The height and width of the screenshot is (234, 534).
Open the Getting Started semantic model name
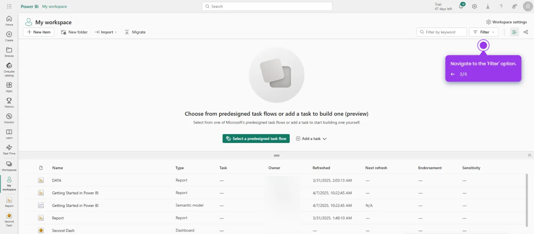tap(75, 205)
